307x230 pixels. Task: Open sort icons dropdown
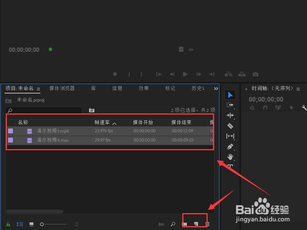tap(77, 224)
